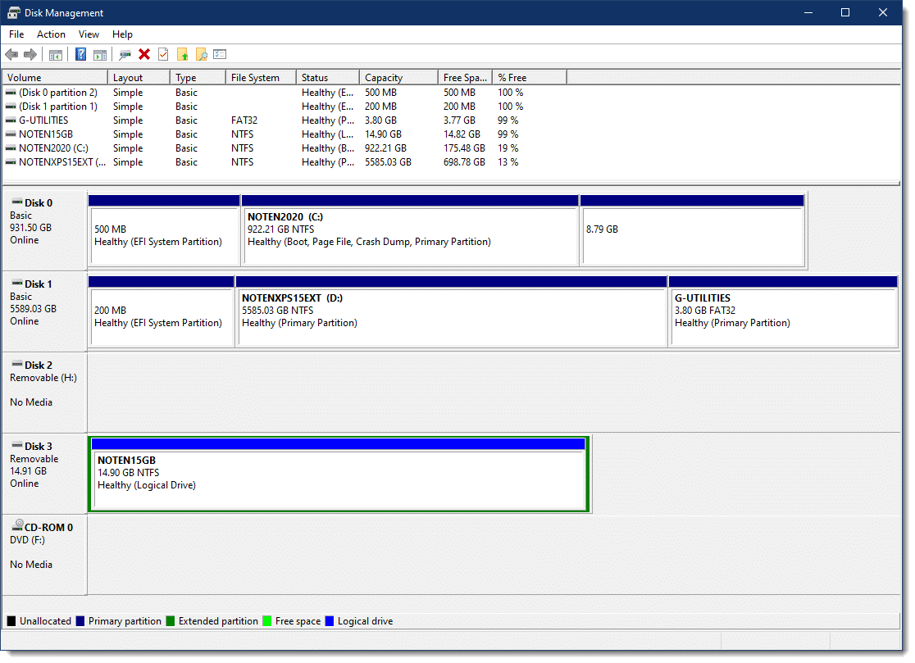915x663 pixels.
Task: Select the NOTEN15GB logical drive block
Action: coord(339,475)
